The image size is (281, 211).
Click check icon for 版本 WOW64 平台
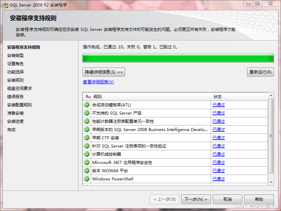87,171
